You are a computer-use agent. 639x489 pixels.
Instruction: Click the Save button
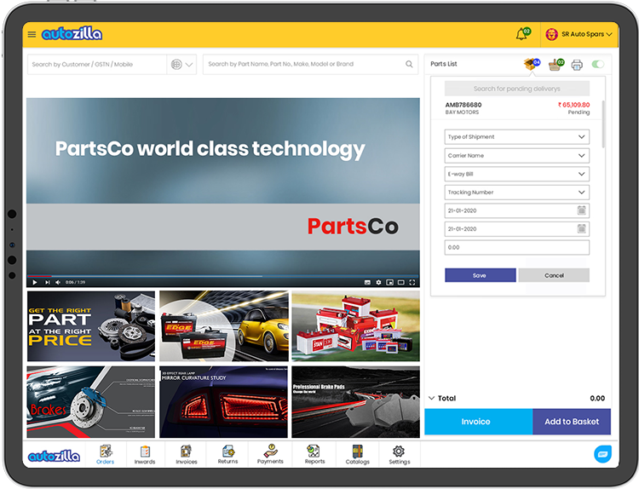[480, 275]
